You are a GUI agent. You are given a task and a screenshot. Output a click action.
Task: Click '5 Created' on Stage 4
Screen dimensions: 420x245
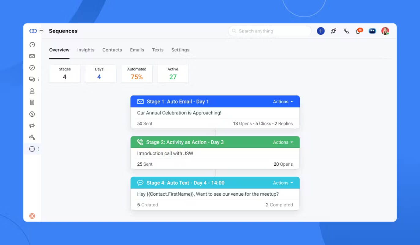pos(147,205)
